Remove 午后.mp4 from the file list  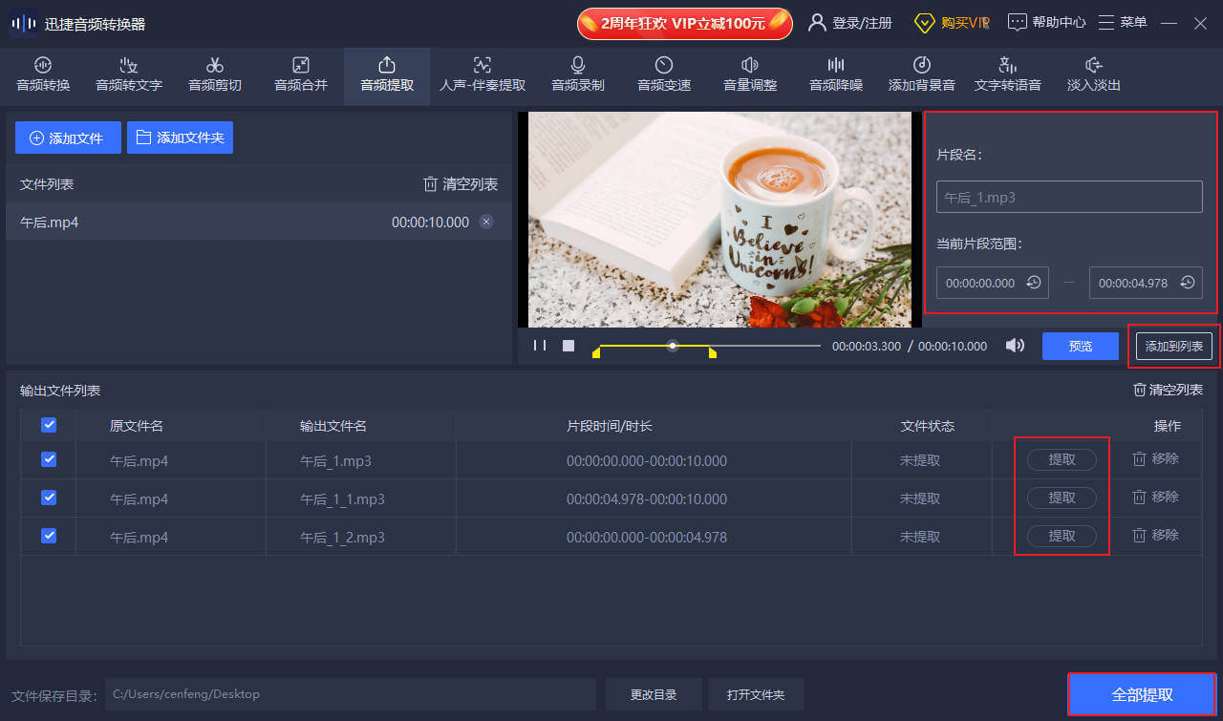(x=486, y=223)
